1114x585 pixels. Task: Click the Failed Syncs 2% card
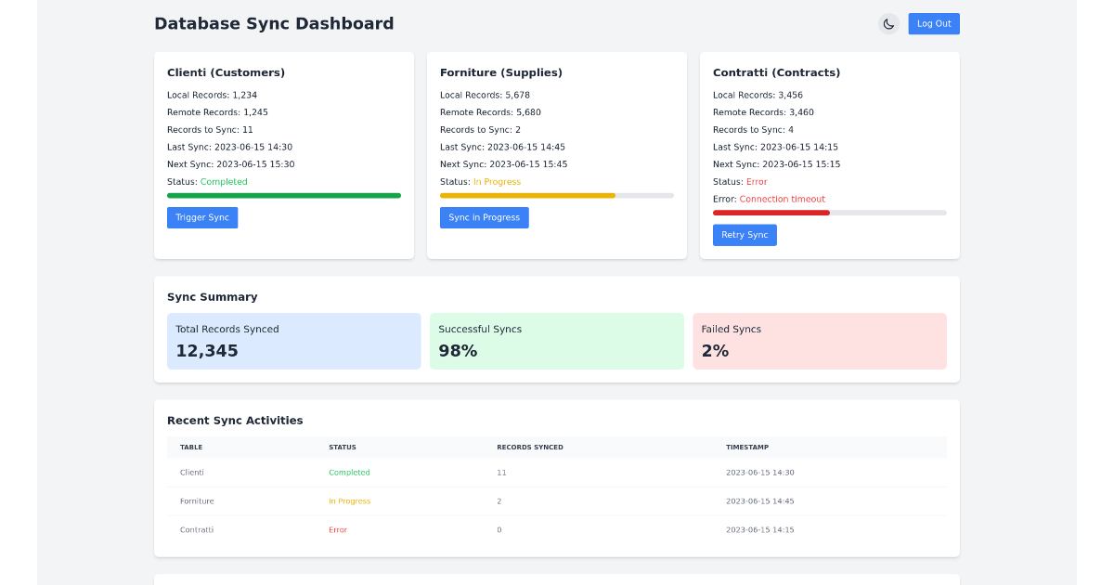point(820,341)
